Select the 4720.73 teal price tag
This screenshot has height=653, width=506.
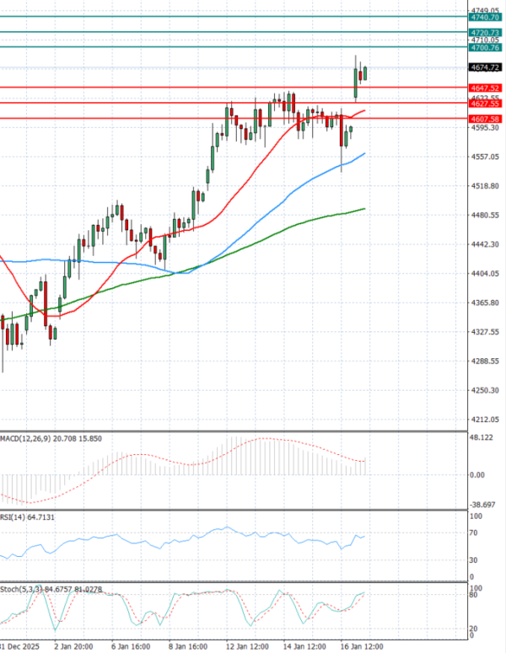(x=487, y=32)
